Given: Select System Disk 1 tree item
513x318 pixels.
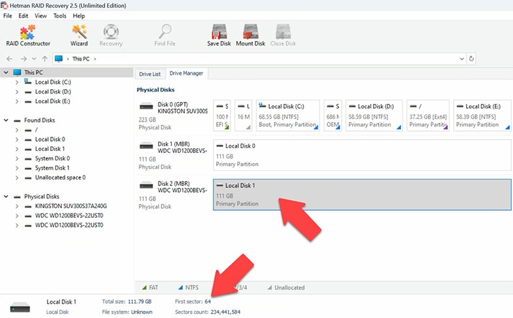Looking at the screenshot, I should click(52, 168).
